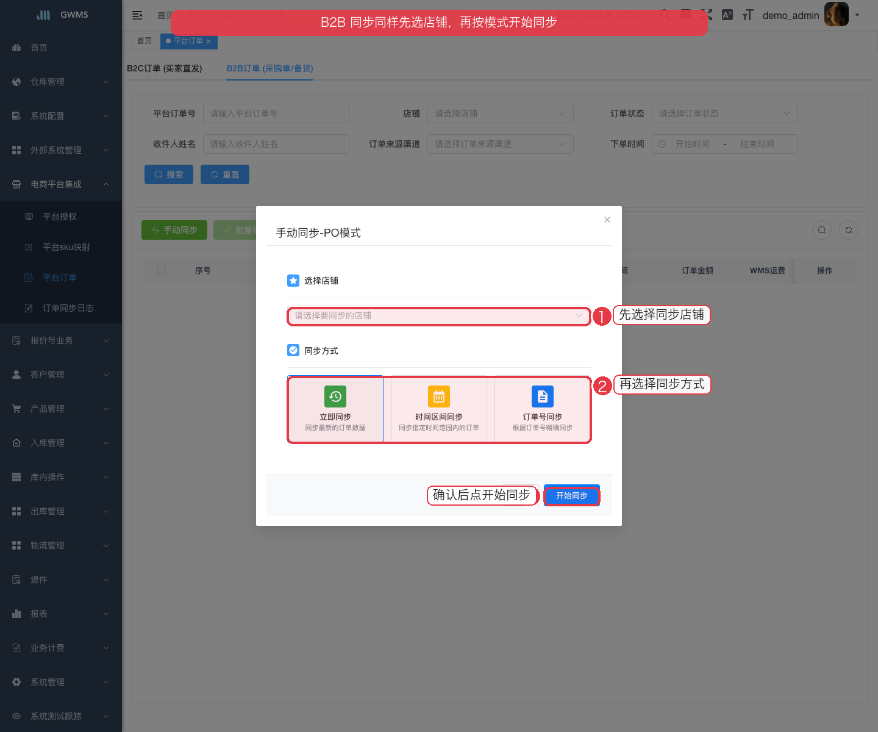The width and height of the screenshot is (878, 732).
Task: Open the font size tool icon
Action: point(748,15)
